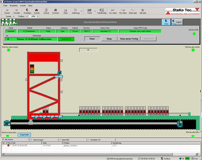Viewport: 202px width, 160px height.
Task: Click the Kohlmus user status icon
Action: (x=162, y=159)
